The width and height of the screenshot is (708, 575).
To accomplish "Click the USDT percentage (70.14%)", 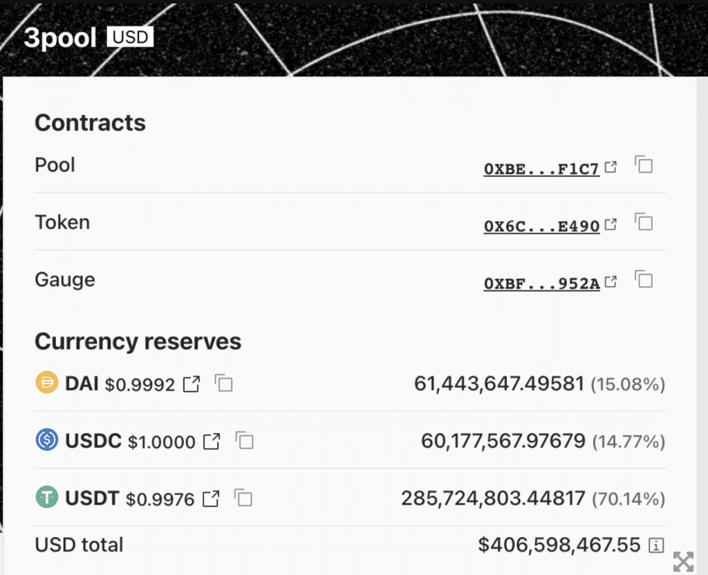I will click(628, 499).
